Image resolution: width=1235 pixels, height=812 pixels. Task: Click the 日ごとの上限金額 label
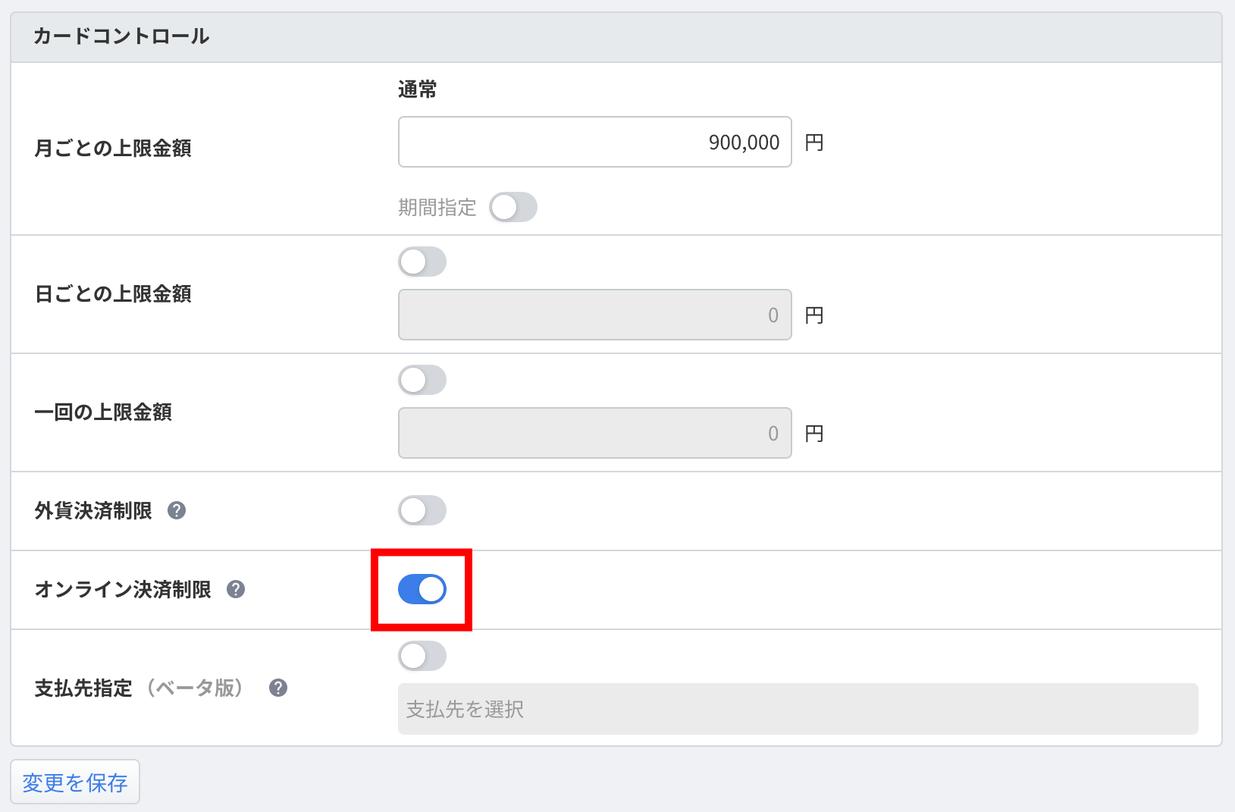click(x=113, y=293)
